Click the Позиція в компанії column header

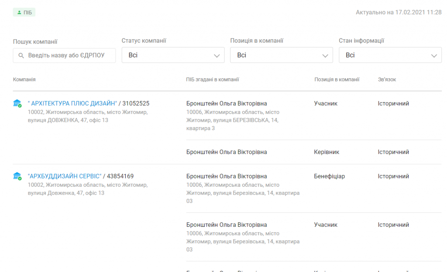(x=337, y=80)
